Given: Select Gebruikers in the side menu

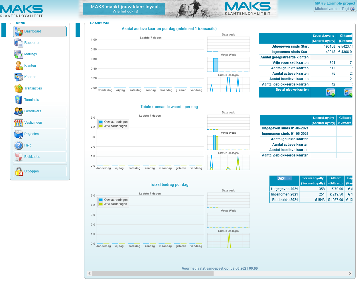Looking at the screenshot, I should (33, 111).
